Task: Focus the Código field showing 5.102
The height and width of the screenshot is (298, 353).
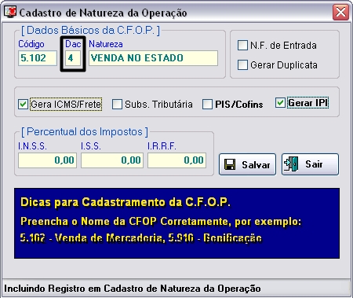Action: pos(38,58)
